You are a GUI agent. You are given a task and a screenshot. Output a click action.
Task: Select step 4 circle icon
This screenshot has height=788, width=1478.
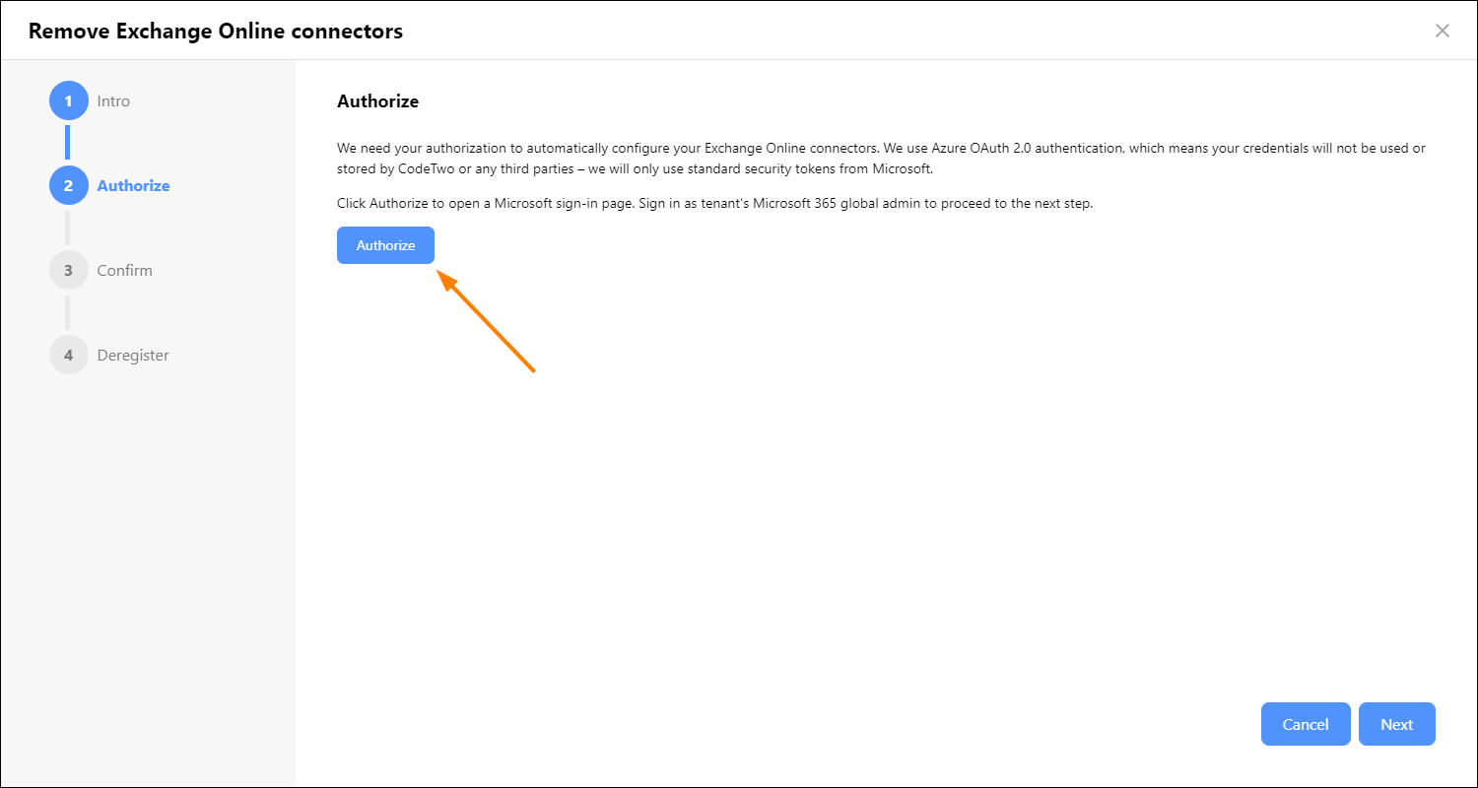[69, 355]
